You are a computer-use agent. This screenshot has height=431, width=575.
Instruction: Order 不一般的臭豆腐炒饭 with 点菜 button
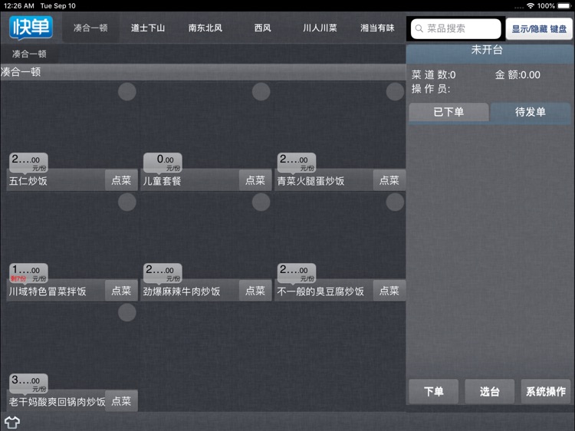pos(389,291)
